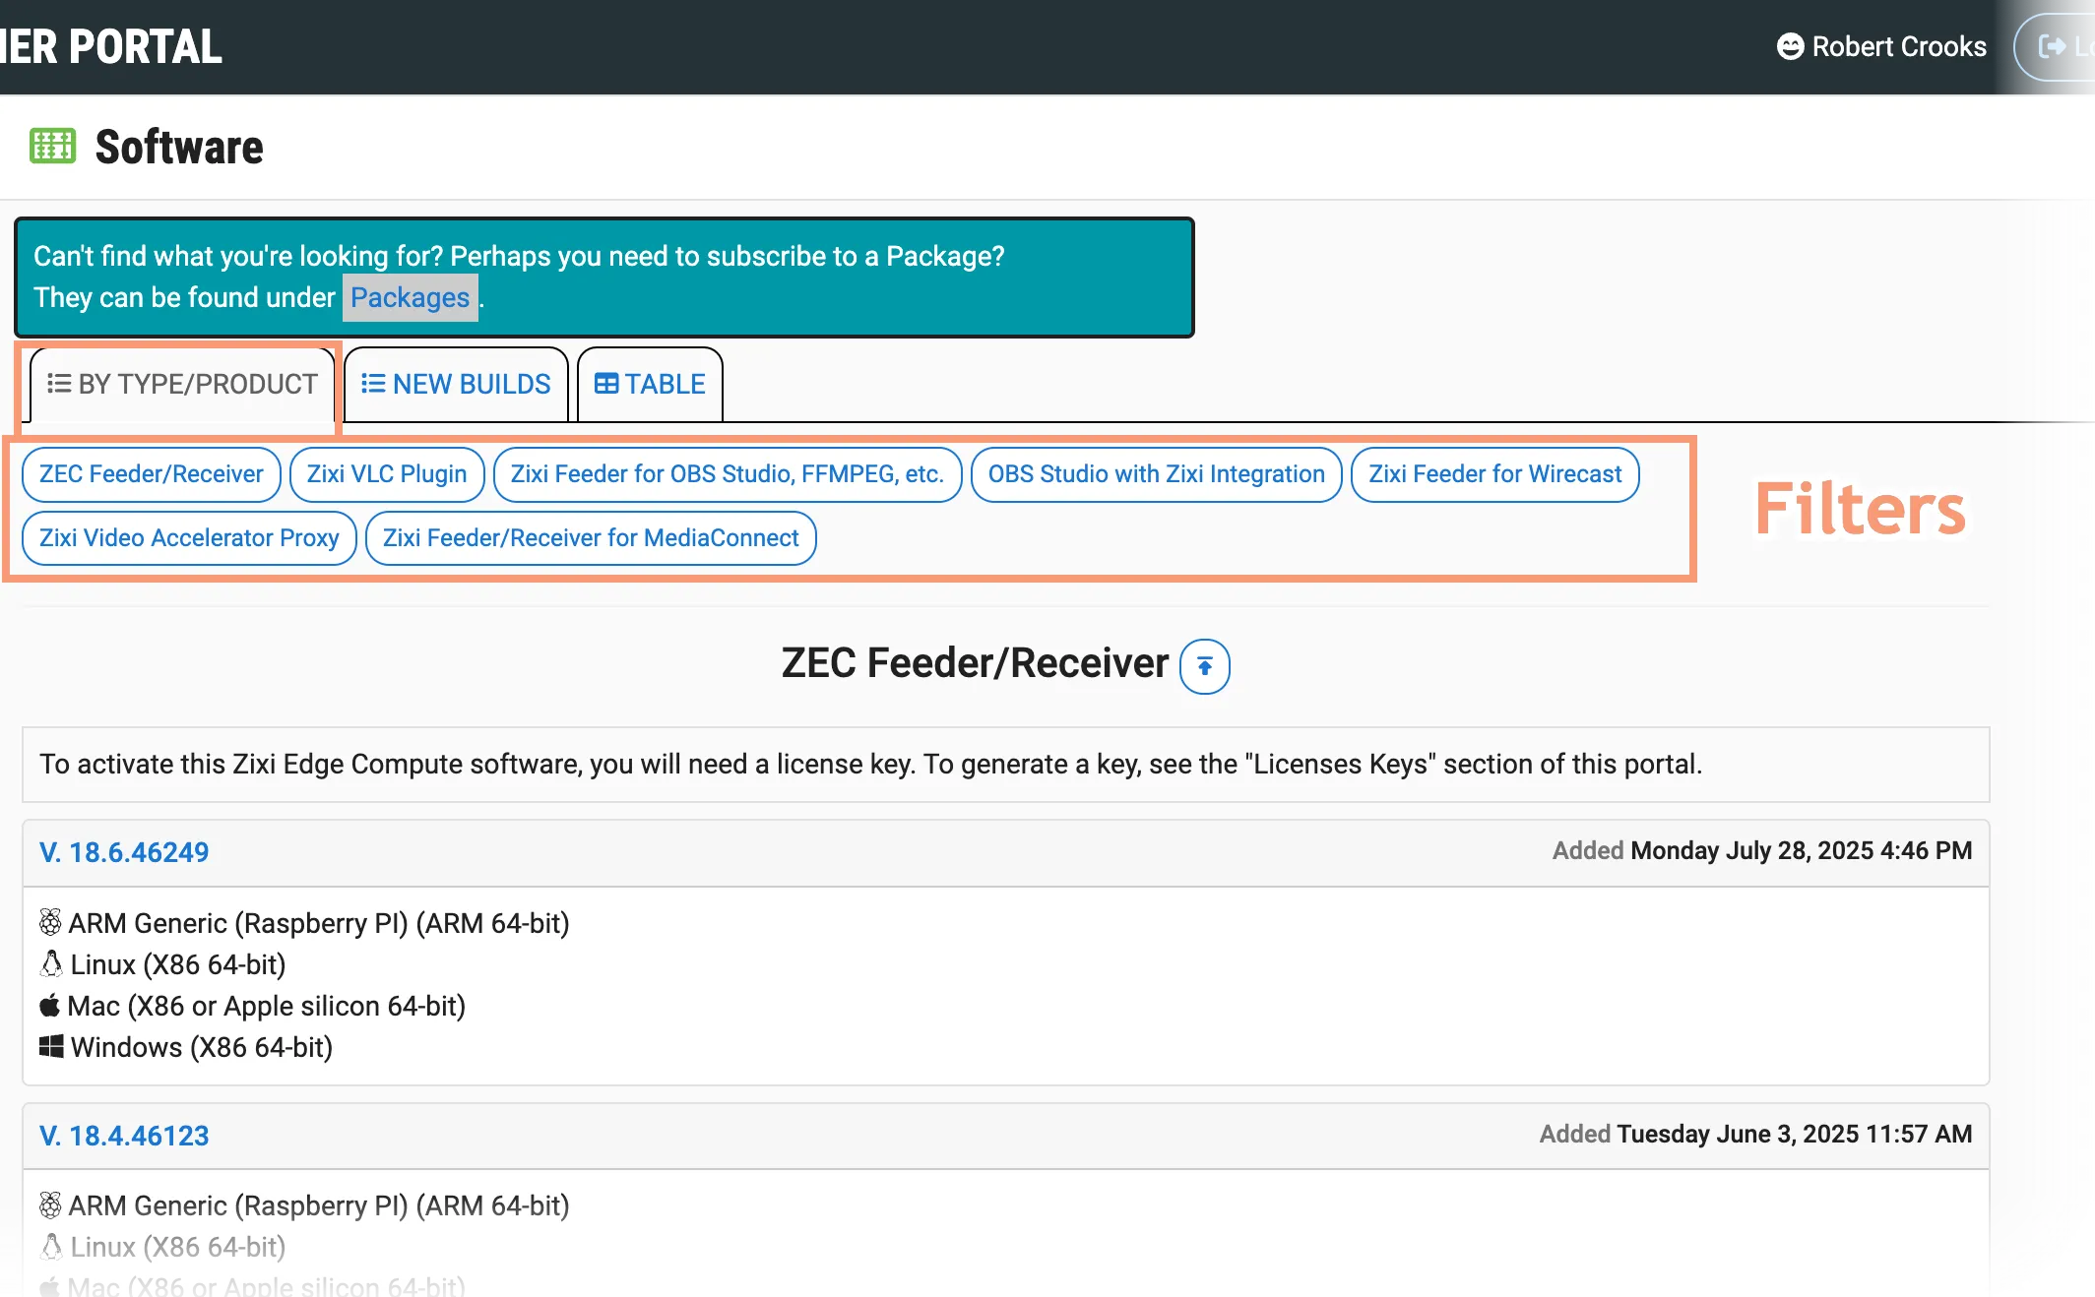This screenshot has width=2095, height=1297.
Task: Download Mac (X86 or Apple silicon) build for 18.6.46249
Action: (267, 1006)
